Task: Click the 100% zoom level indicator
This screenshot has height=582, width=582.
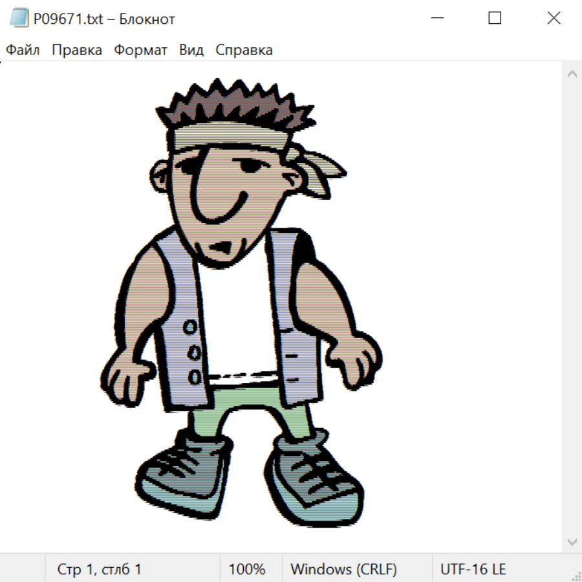Action: point(247,570)
